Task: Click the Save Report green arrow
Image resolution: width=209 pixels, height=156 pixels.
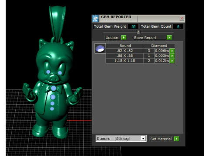Action: [169, 38]
